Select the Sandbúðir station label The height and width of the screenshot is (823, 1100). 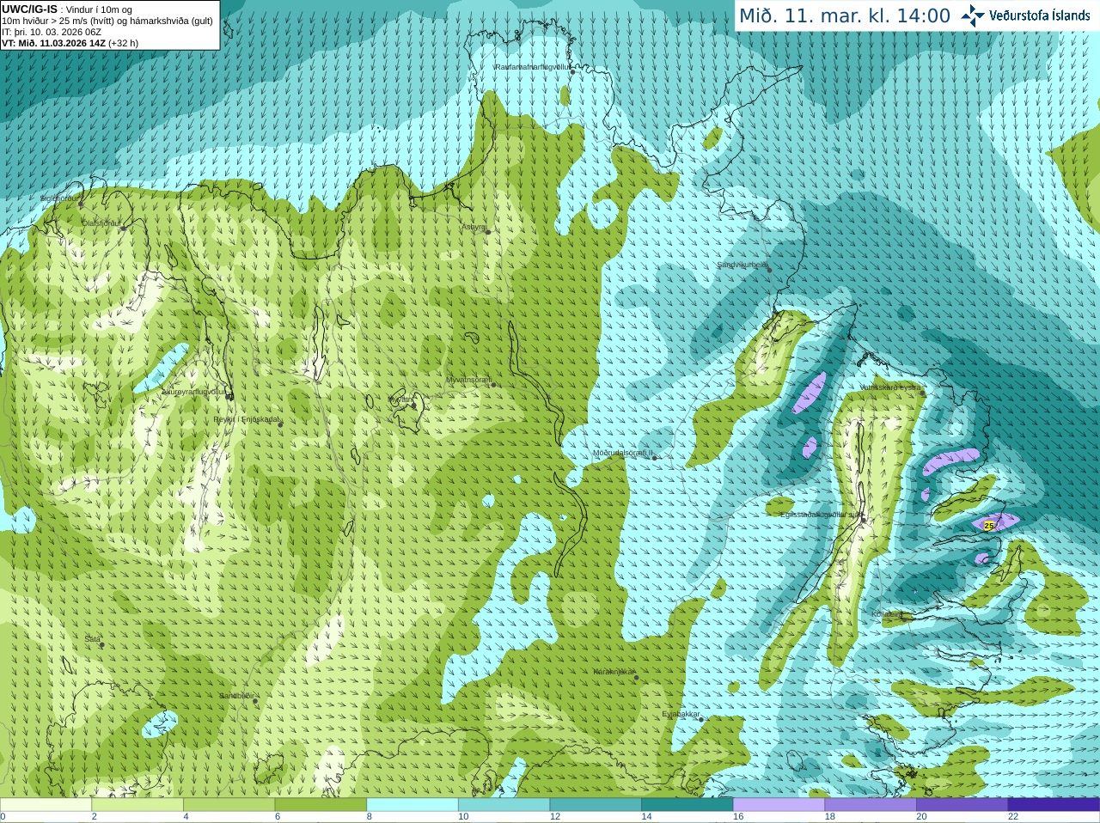pyautogui.click(x=235, y=696)
